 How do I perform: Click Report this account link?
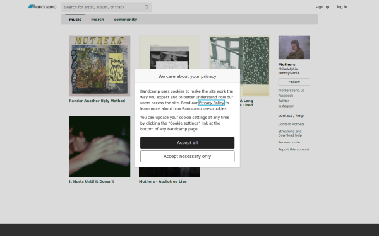(x=294, y=149)
